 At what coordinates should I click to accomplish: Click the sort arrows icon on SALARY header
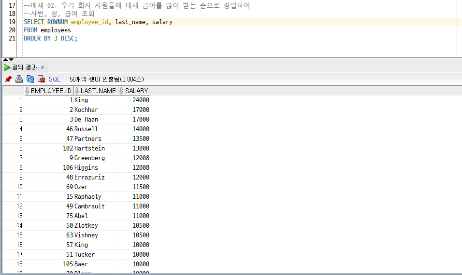(121, 91)
